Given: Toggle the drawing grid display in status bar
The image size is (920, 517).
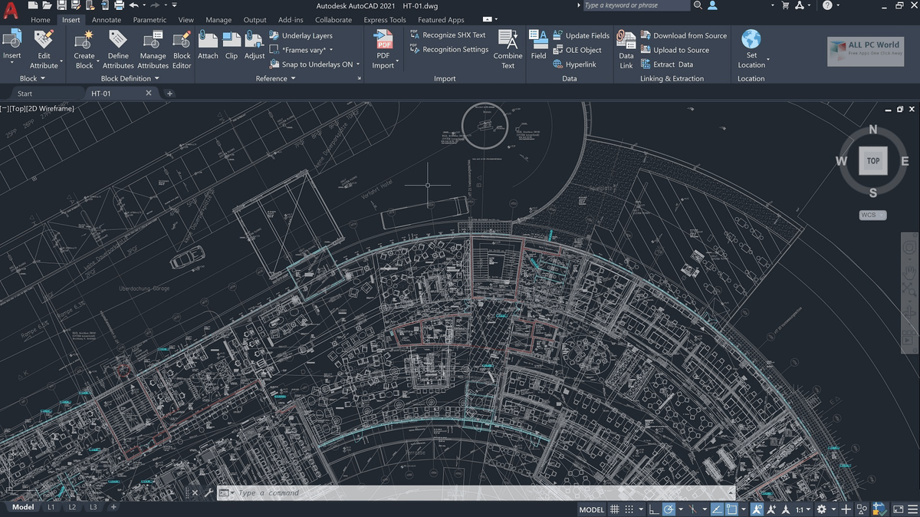Looking at the screenshot, I should click(613, 509).
